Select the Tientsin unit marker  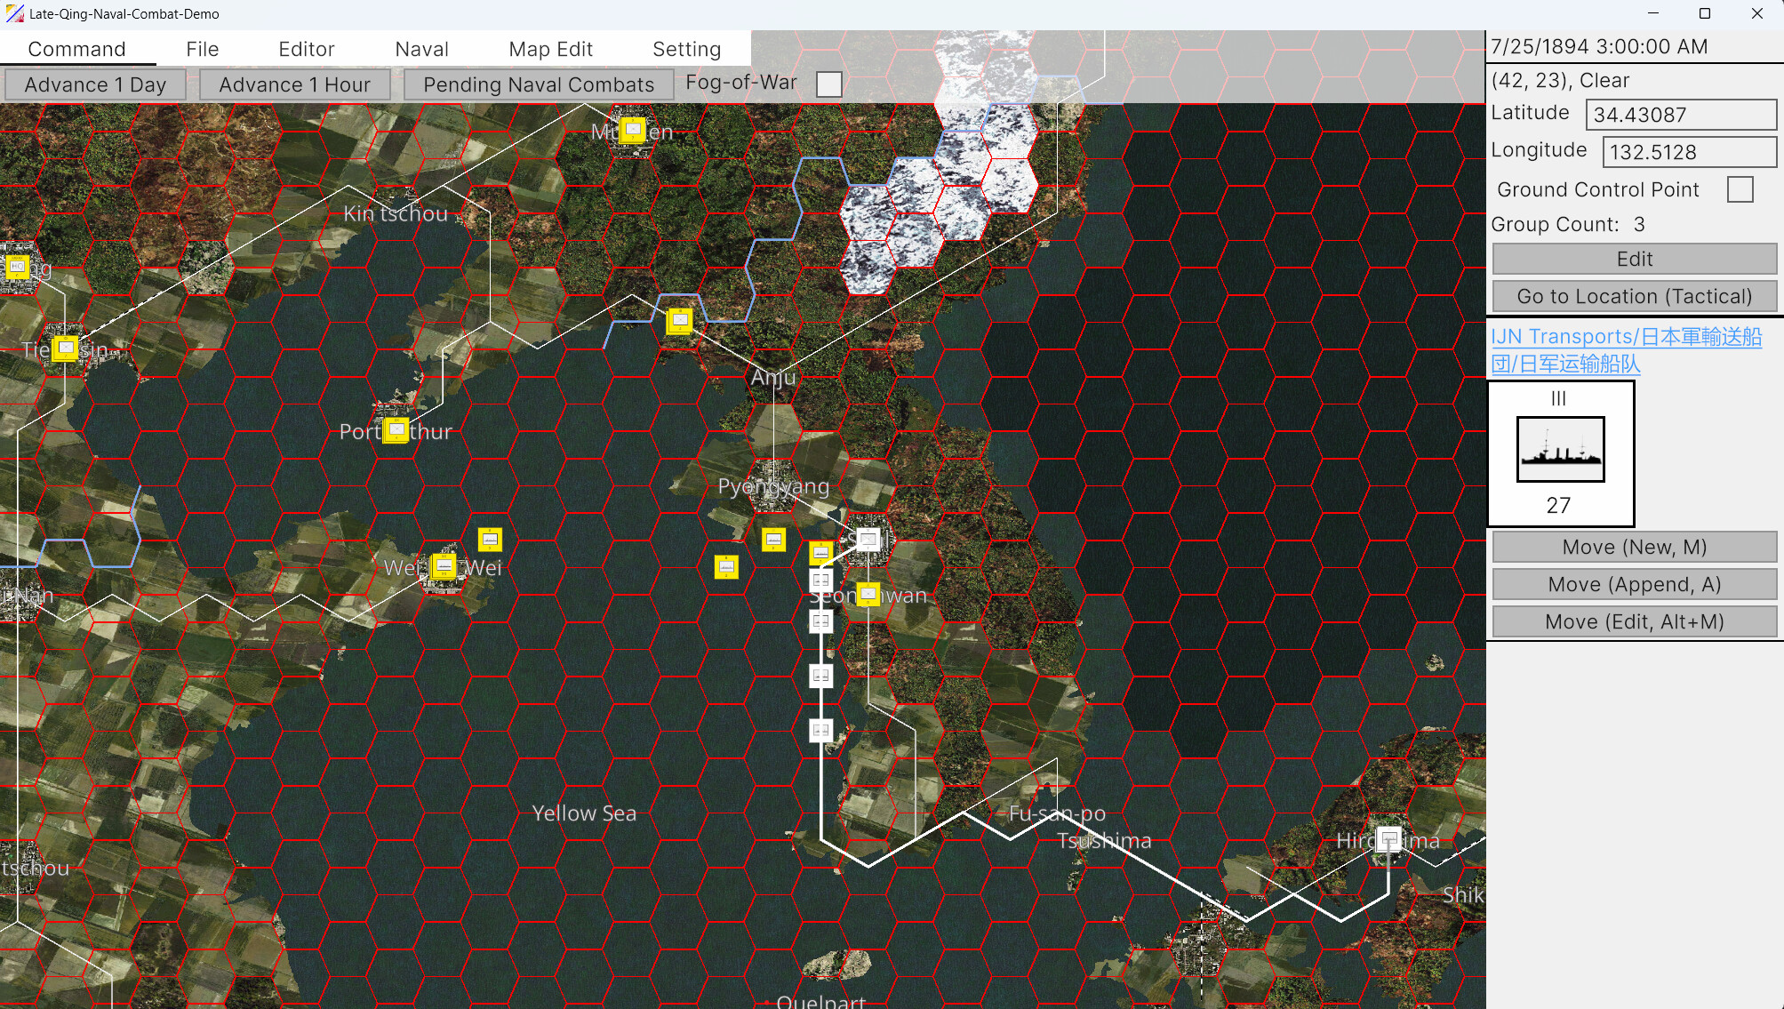pos(65,348)
